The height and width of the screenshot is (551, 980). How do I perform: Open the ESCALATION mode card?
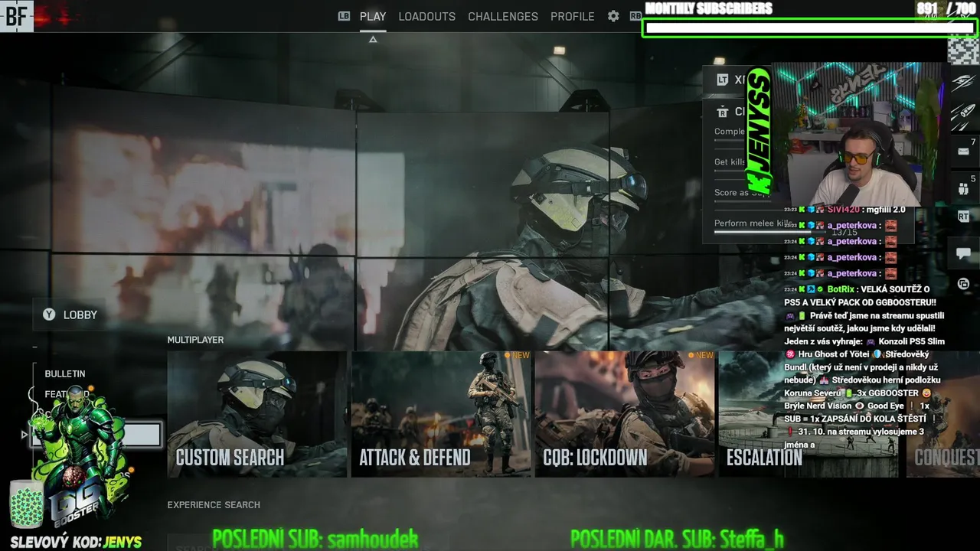point(808,414)
